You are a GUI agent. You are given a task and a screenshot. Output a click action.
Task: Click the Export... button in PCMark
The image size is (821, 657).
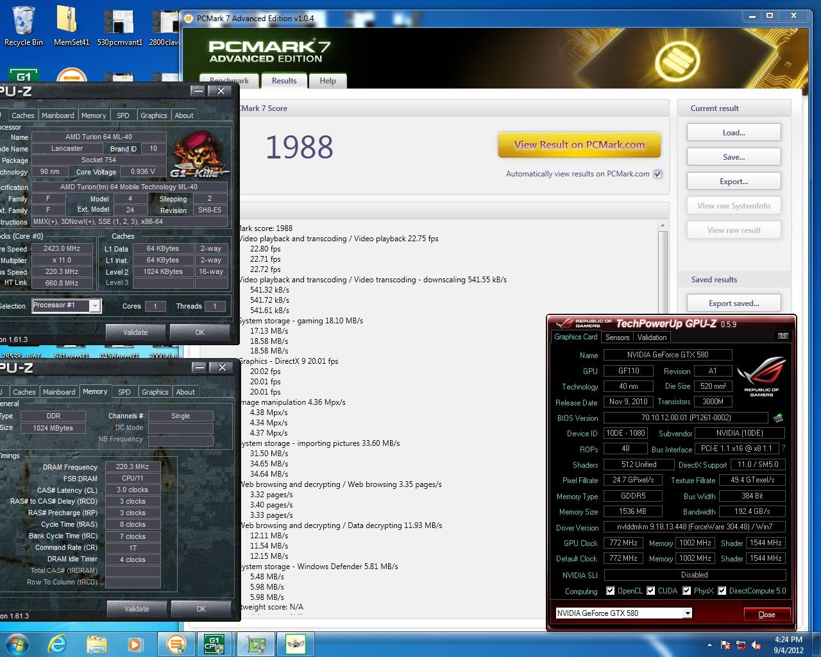point(734,182)
